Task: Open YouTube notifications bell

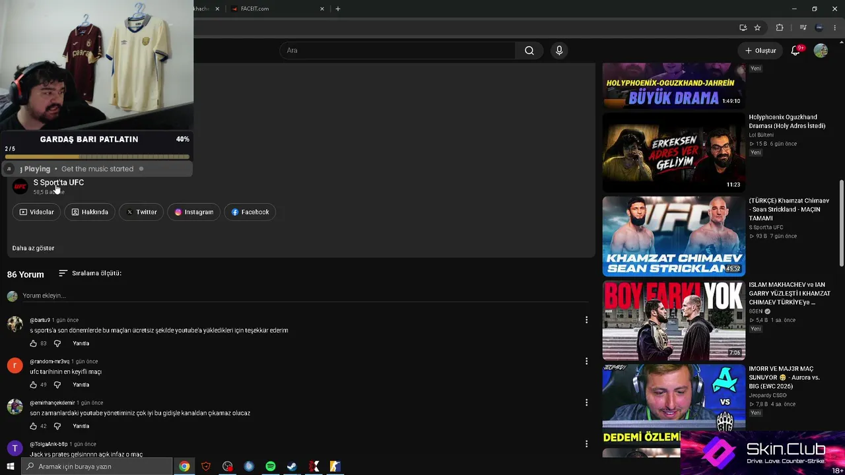Action: [795, 51]
